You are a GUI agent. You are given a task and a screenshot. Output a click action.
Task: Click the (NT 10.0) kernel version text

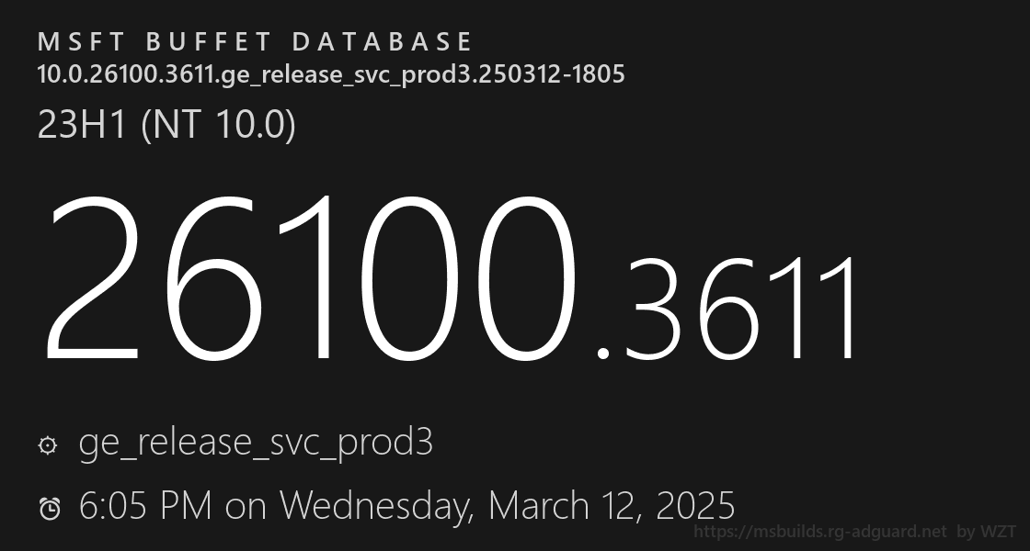tap(218, 125)
